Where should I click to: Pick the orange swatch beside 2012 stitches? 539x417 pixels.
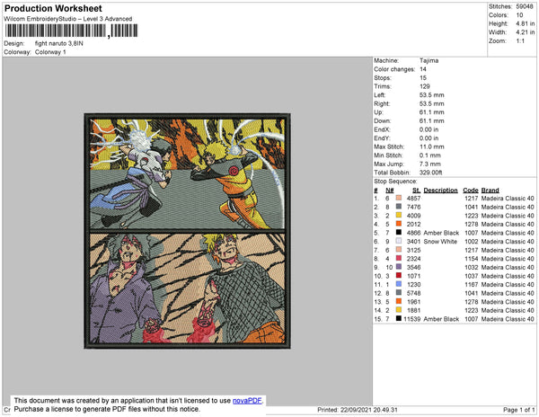tap(398, 224)
